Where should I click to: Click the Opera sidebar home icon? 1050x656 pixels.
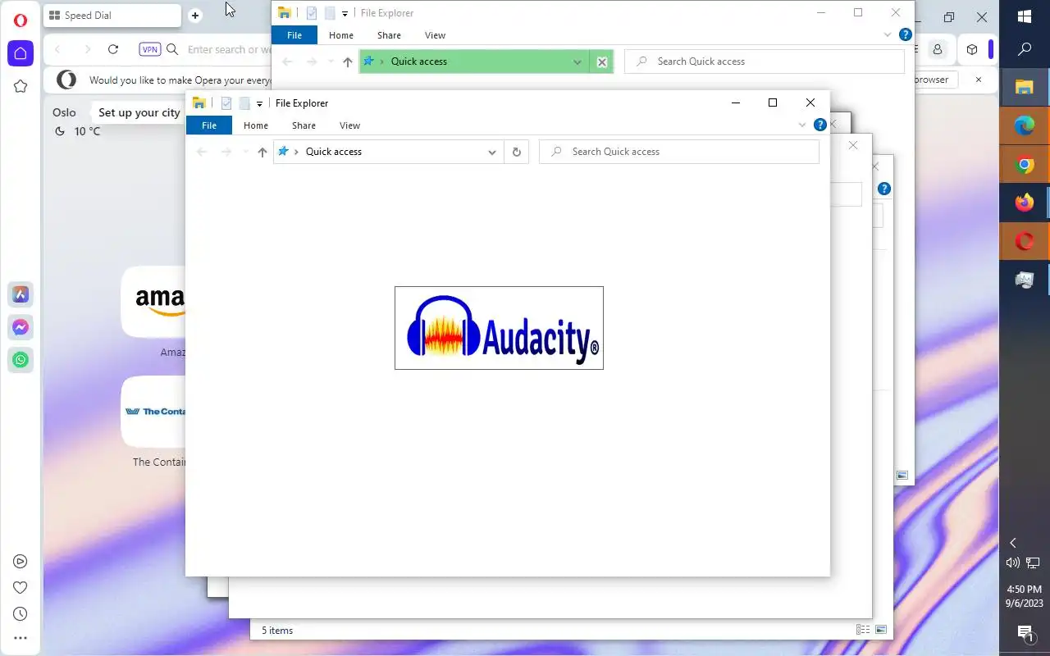pos(21,53)
